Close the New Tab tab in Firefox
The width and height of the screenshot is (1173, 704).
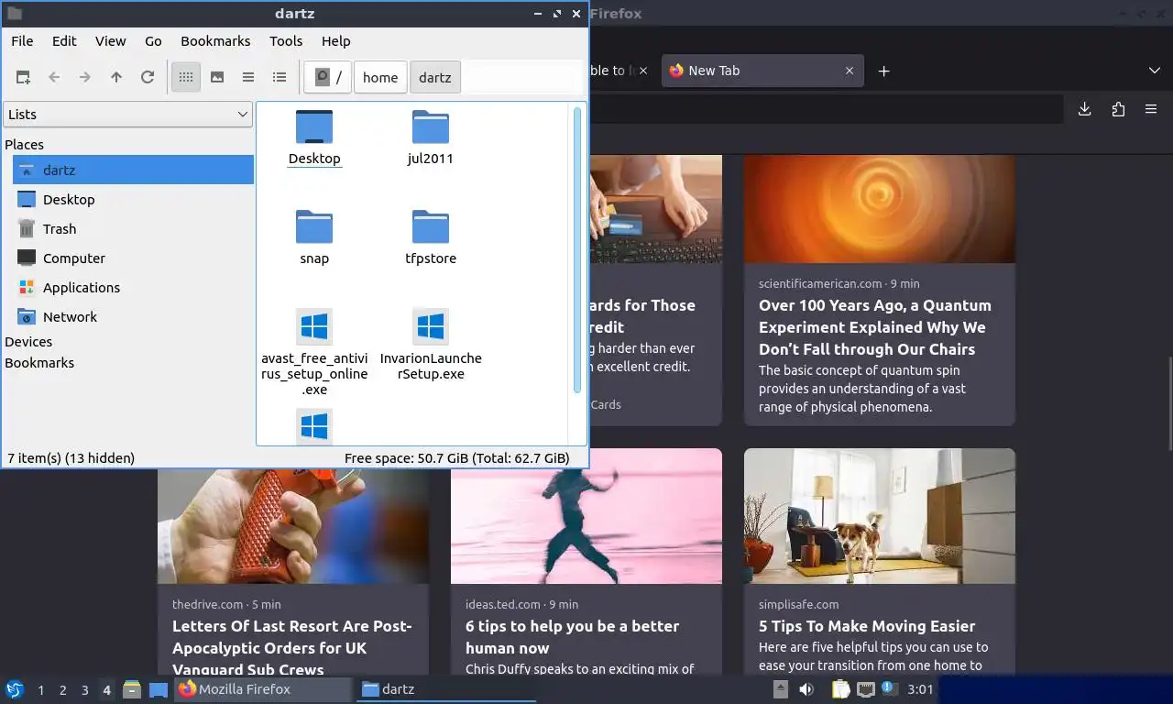click(850, 71)
